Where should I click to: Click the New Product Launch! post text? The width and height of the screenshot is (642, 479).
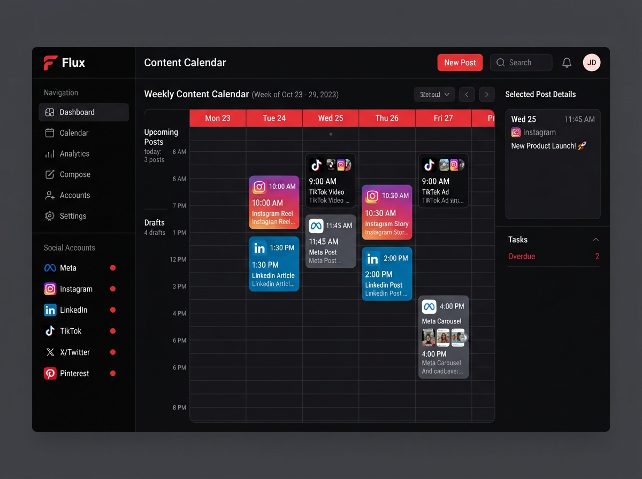pos(549,146)
